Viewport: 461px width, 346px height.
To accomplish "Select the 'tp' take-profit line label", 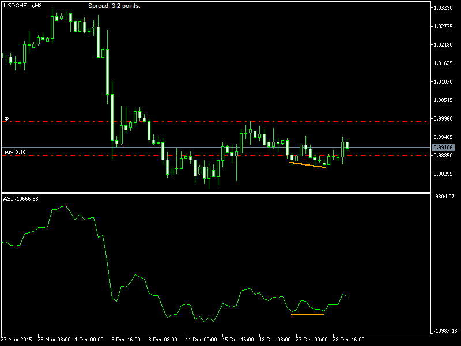I will [x=6, y=118].
